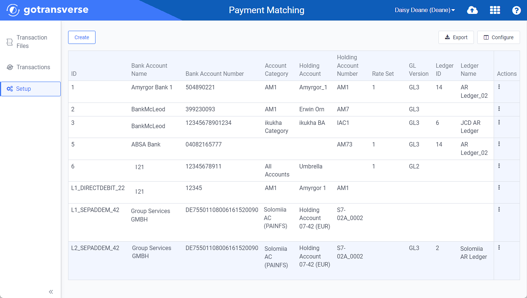Select GL2 version cell
Screen dimensions: 527x298
click(414, 166)
